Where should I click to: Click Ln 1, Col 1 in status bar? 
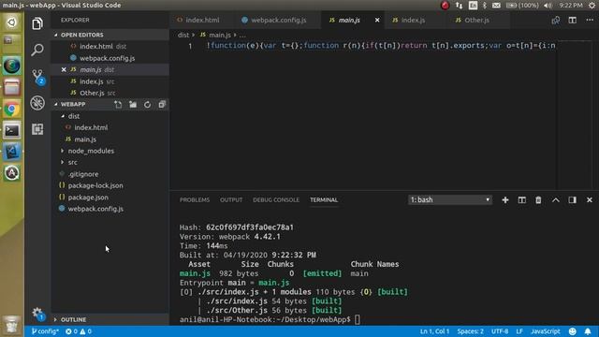pos(434,331)
